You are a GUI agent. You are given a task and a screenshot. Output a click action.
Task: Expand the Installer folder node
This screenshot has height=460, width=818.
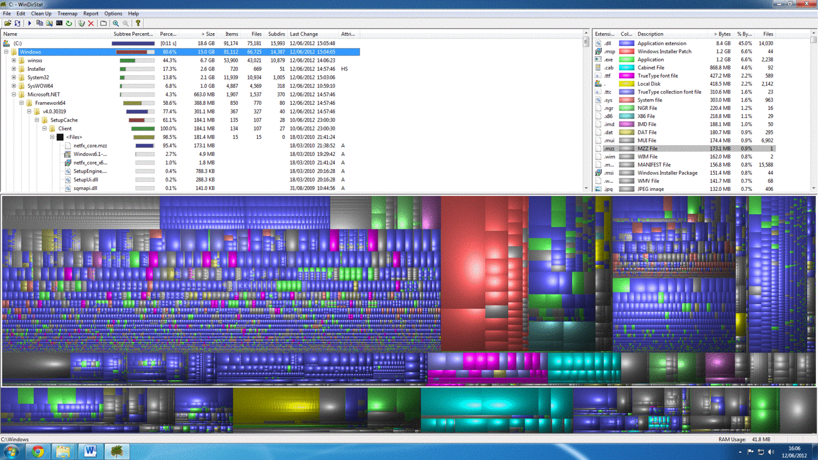click(14, 69)
